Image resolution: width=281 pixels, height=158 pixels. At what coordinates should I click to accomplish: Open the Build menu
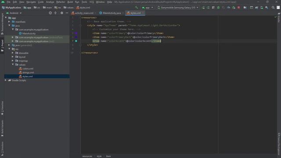[x=70, y=2]
